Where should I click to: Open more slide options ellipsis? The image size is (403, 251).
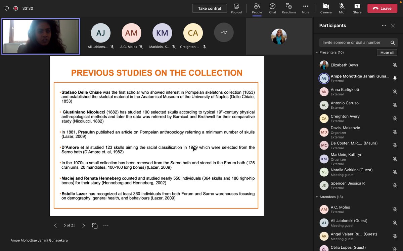[106, 226]
